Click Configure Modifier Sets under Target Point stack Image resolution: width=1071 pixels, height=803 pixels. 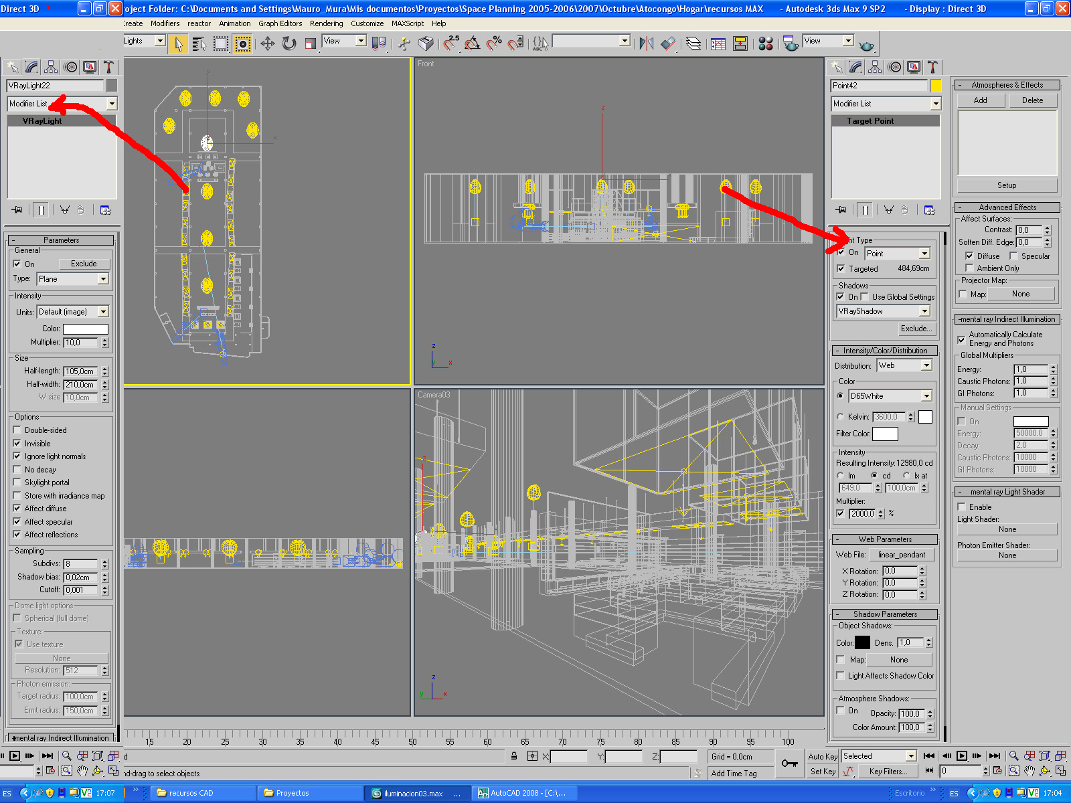930,210
